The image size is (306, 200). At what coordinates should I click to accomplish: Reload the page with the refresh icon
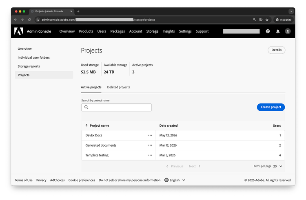coord(29,20)
